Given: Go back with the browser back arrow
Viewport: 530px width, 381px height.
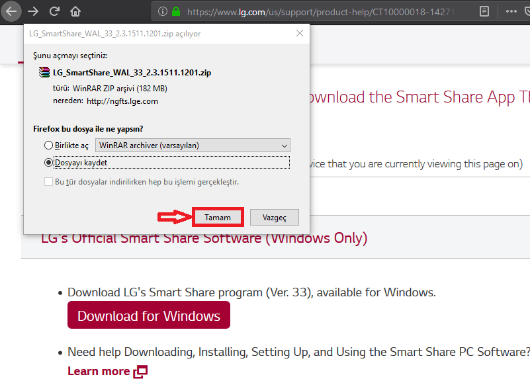Looking at the screenshot, I should tap(11, 11).
